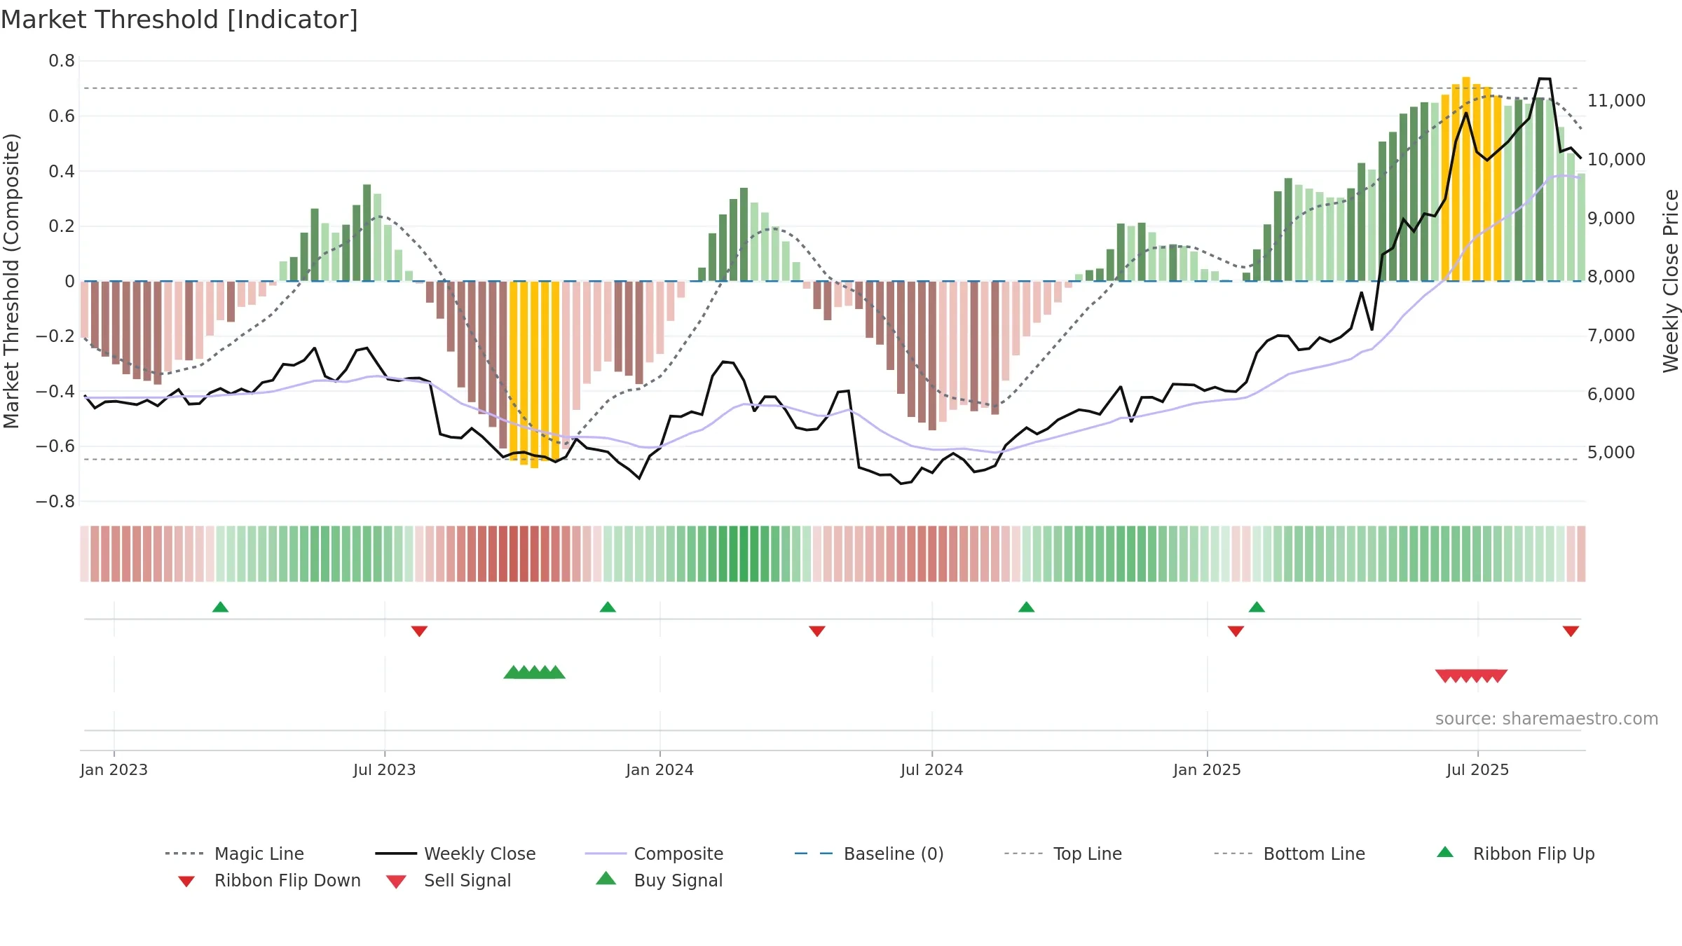Image resolution: width=1682 pixels, height=946 pixels.
Task: Toggle the Ribbon Flip Down legend entry
Action: [269, 880]
